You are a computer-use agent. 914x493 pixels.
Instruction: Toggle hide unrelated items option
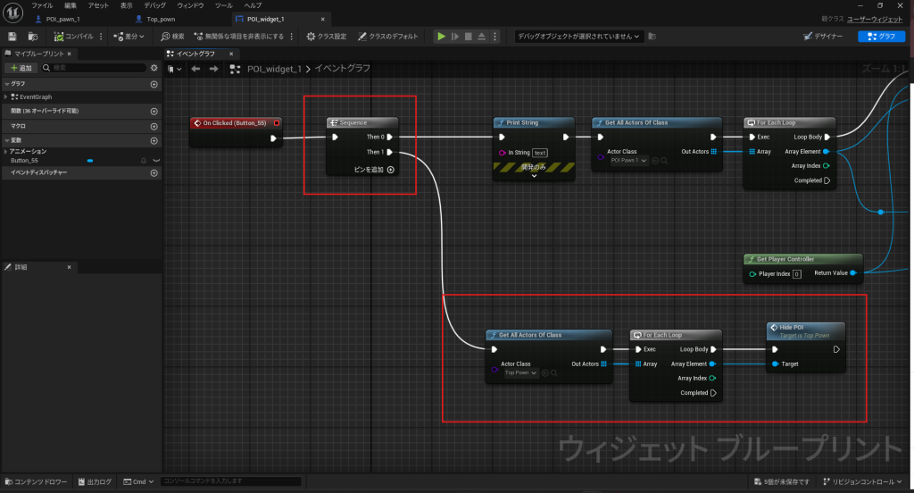243,37
